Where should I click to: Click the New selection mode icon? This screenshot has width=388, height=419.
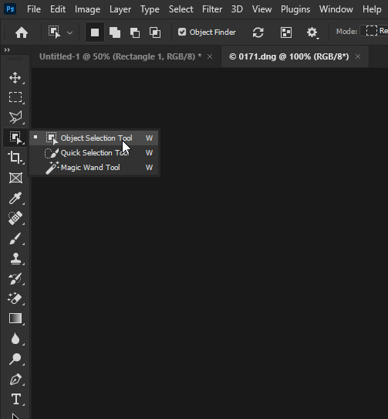tap(95, 32)
